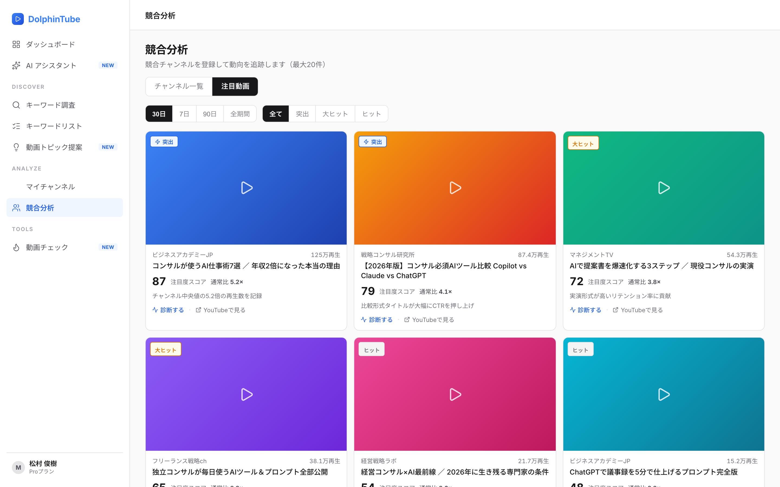
Task: Click the キーワード調査 magnifier icon
Action: coord(16,105)
